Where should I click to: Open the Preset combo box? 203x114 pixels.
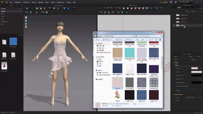[x=191, y=97]
